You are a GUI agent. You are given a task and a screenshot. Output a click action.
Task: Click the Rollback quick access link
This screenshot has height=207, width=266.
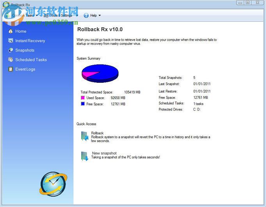pos(97,133)
